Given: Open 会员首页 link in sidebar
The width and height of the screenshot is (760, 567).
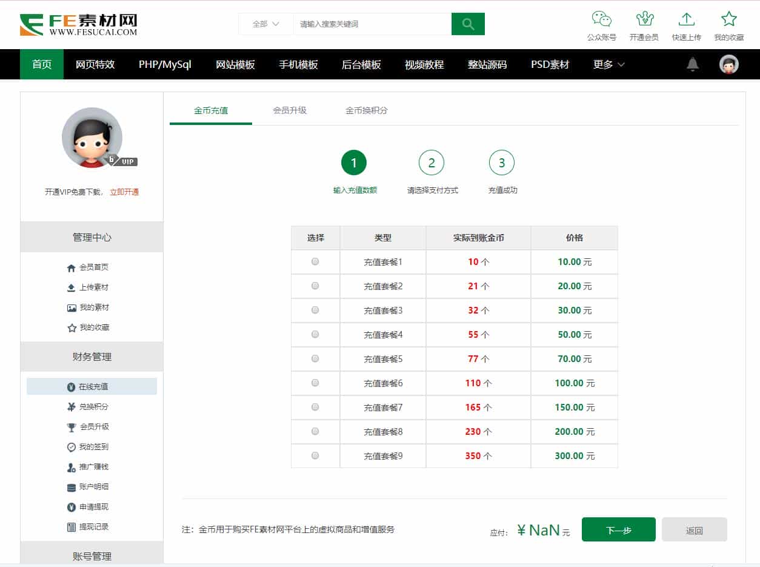Looking at the screenshot, I should [x=94, y=267].
